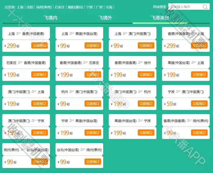
Task: Click airplane icon on 石家庄 to 香港 card
Action: [20, 63]
